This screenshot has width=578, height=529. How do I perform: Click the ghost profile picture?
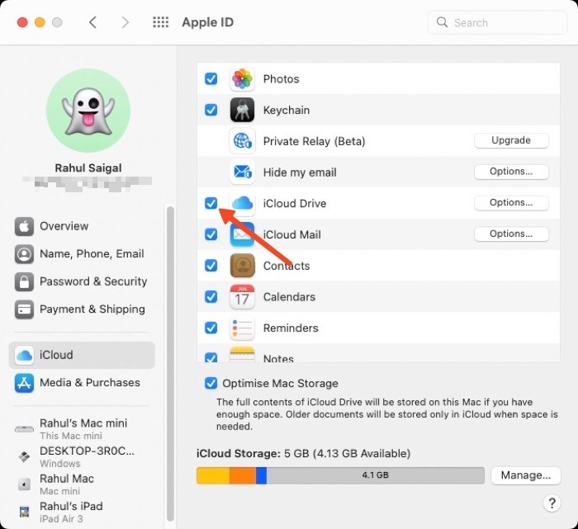88,111
